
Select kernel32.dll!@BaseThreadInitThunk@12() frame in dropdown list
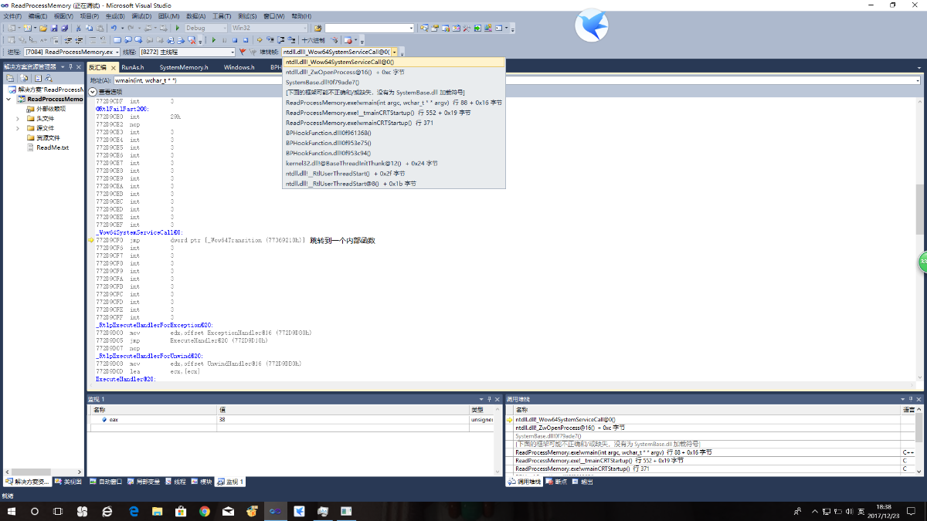coord(394,163)
